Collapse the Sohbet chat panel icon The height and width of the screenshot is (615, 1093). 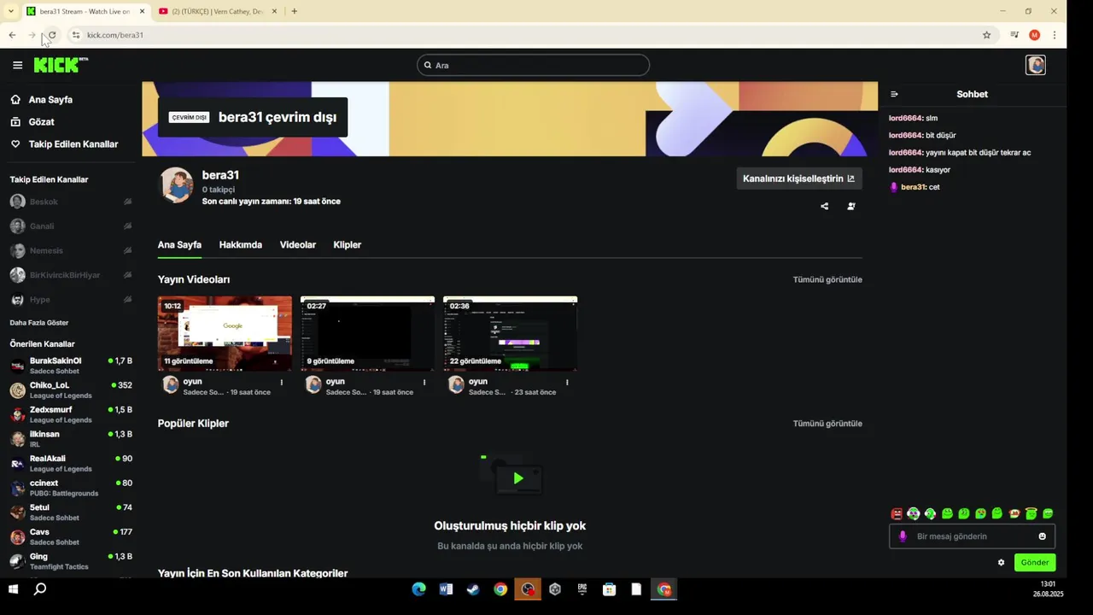pyautogui.click(x=894, y=94)
